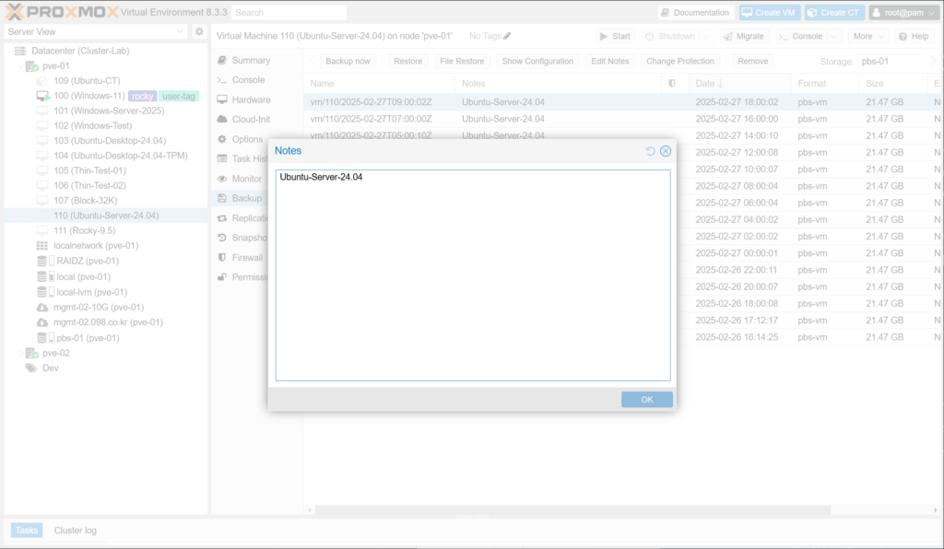This screenshot has width=944, height=549.
Task: Click the gear icon beside Server View
Action: pyautogui.click(x=198, y=31)
